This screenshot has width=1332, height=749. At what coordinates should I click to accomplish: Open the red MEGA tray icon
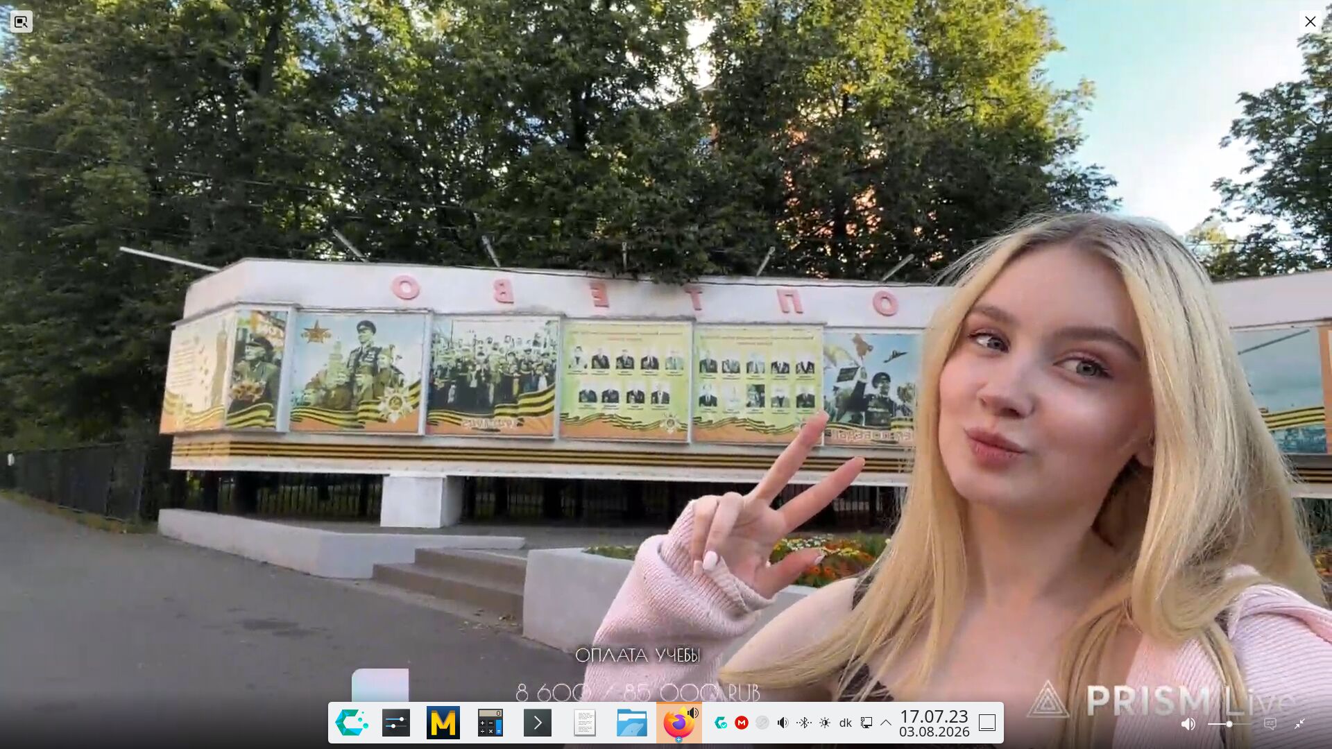[x=742, y=723]
